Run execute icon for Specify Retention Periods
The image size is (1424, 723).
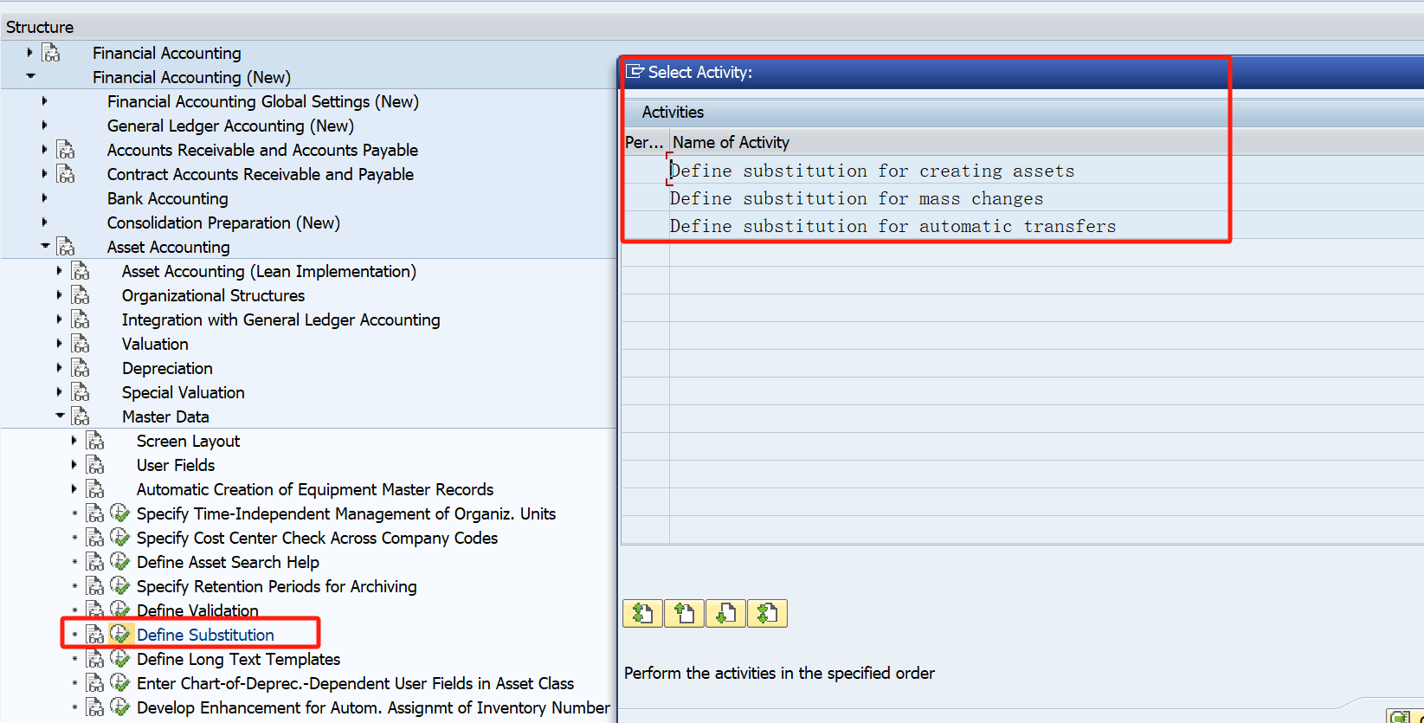click(x=120, y=586)
